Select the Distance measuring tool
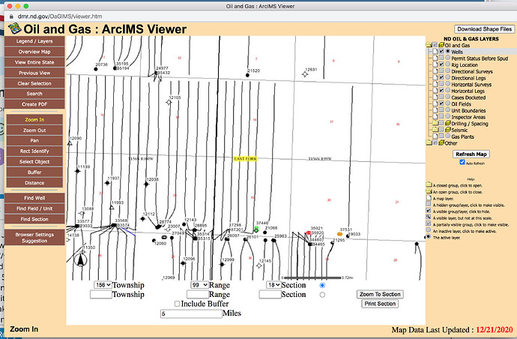This screenshot has width=517, height=339. point(34,183)
